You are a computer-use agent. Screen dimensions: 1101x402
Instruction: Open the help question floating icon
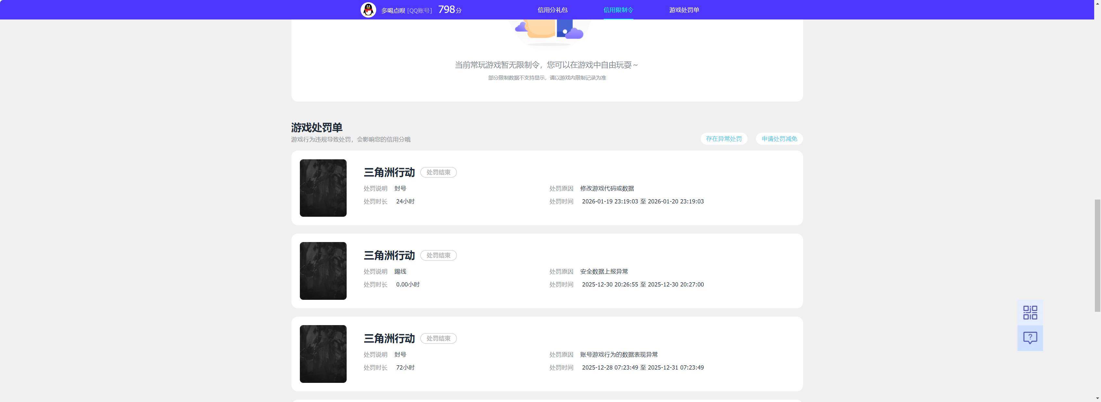click(x=1030, y=338)
